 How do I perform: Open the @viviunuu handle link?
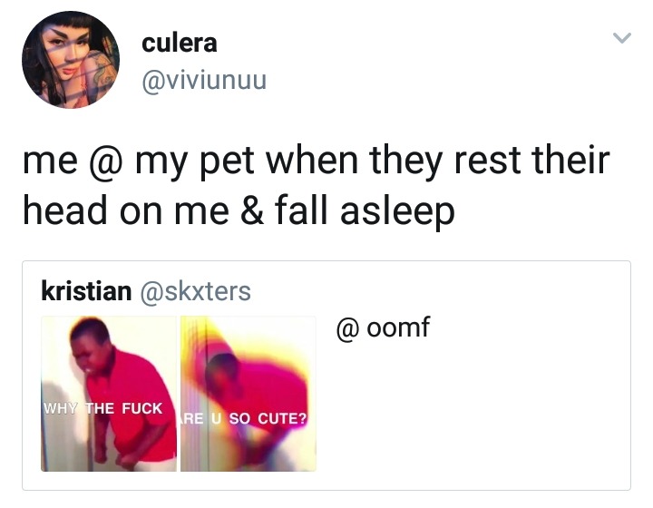204,82
